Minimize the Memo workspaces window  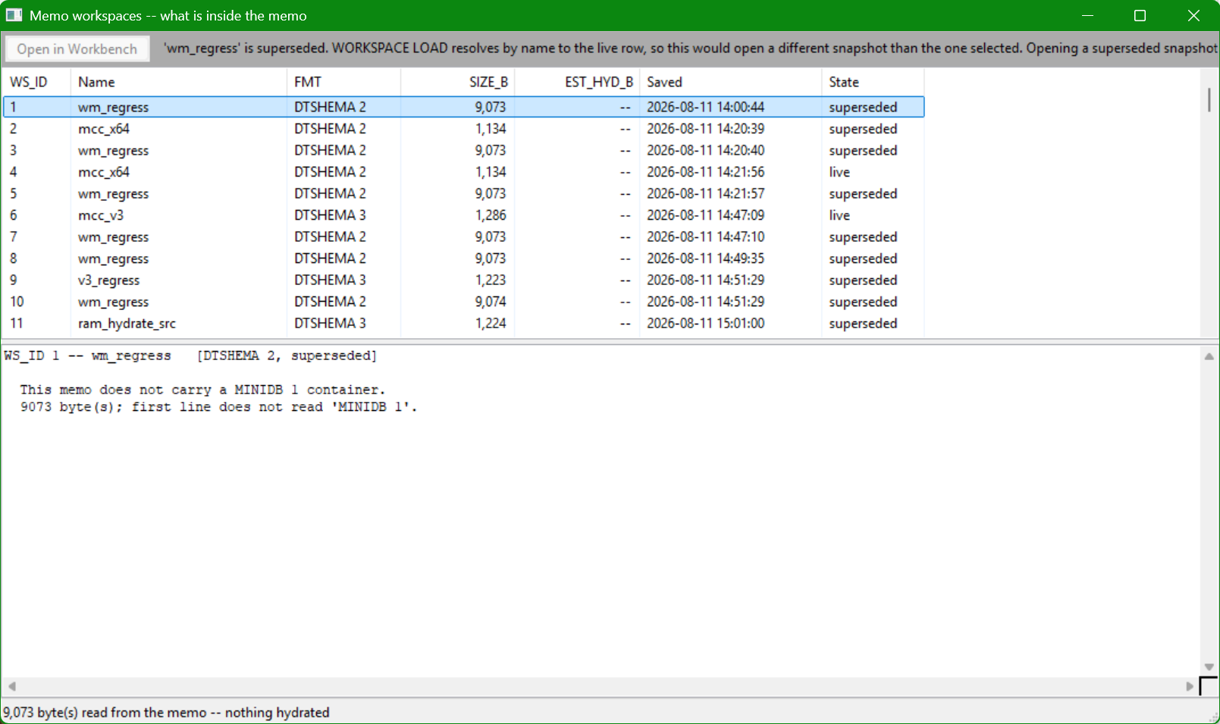(x=1087, y=15)
